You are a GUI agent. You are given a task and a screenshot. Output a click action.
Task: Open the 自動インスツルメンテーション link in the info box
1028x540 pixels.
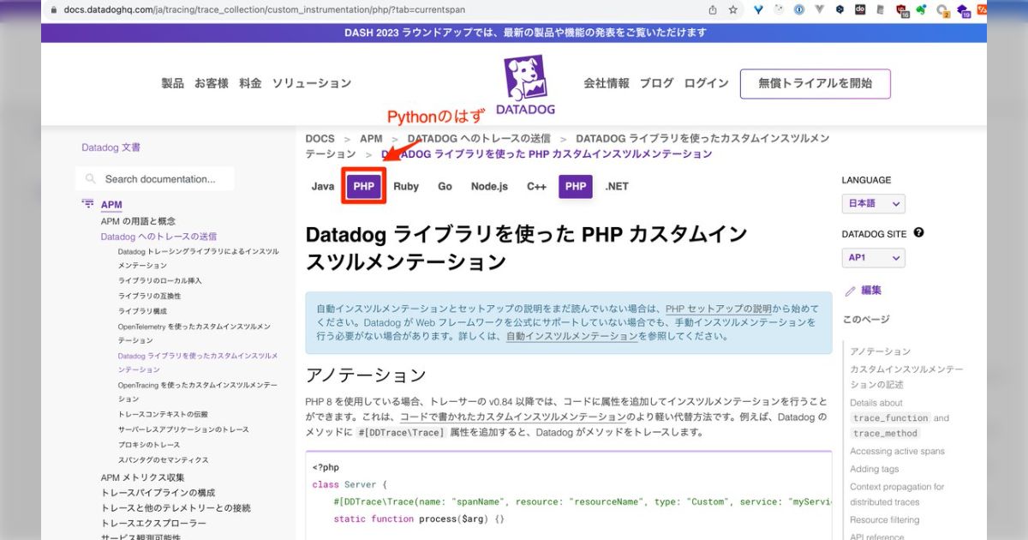click(x=575, y=335)
